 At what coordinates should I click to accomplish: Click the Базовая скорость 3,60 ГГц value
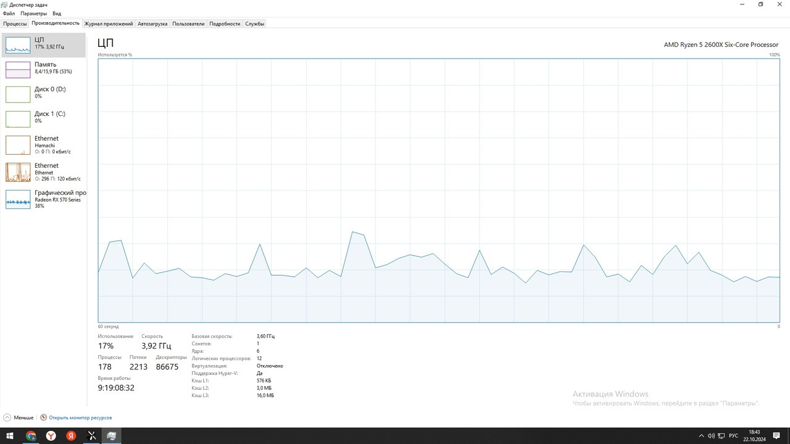pos(265,336)
